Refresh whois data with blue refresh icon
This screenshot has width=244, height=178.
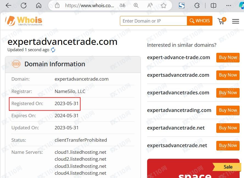tap(53, 50)
